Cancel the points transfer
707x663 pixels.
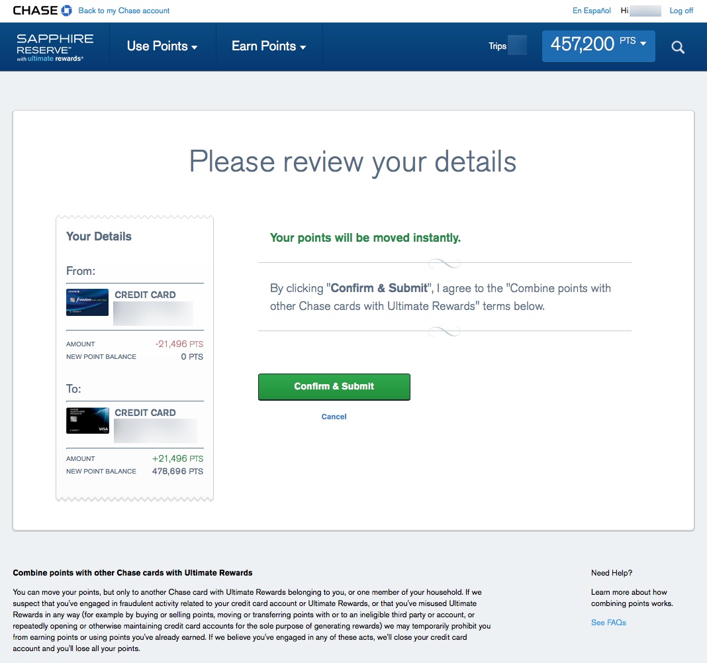(x=334, y=417)
